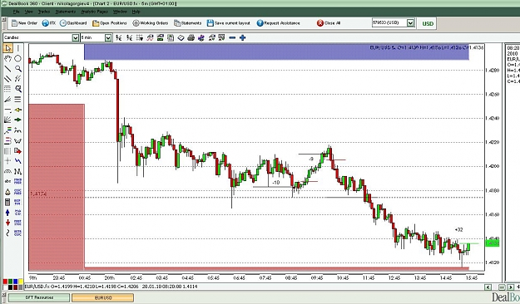The image size is (520, 304).
Task: Select the abc text label tool
Action: tap(7, 181)
